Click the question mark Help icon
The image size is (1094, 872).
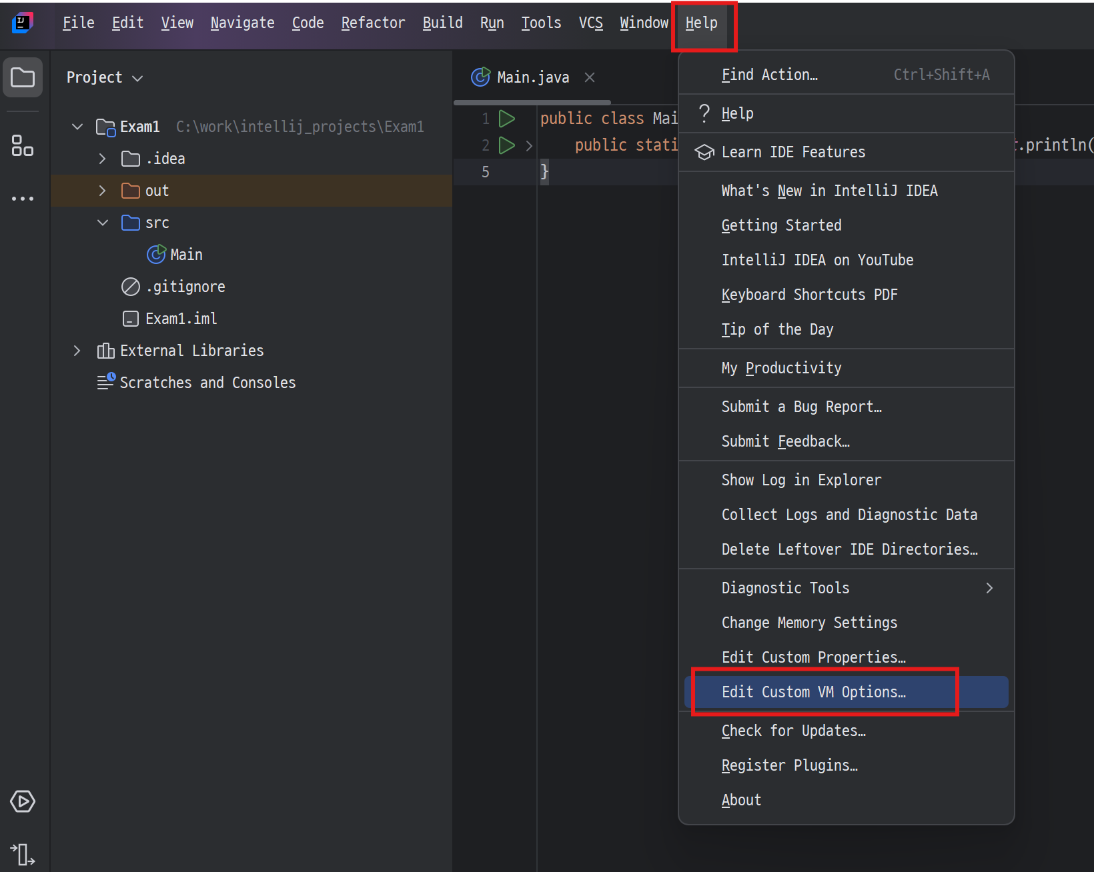coord(704,113)
